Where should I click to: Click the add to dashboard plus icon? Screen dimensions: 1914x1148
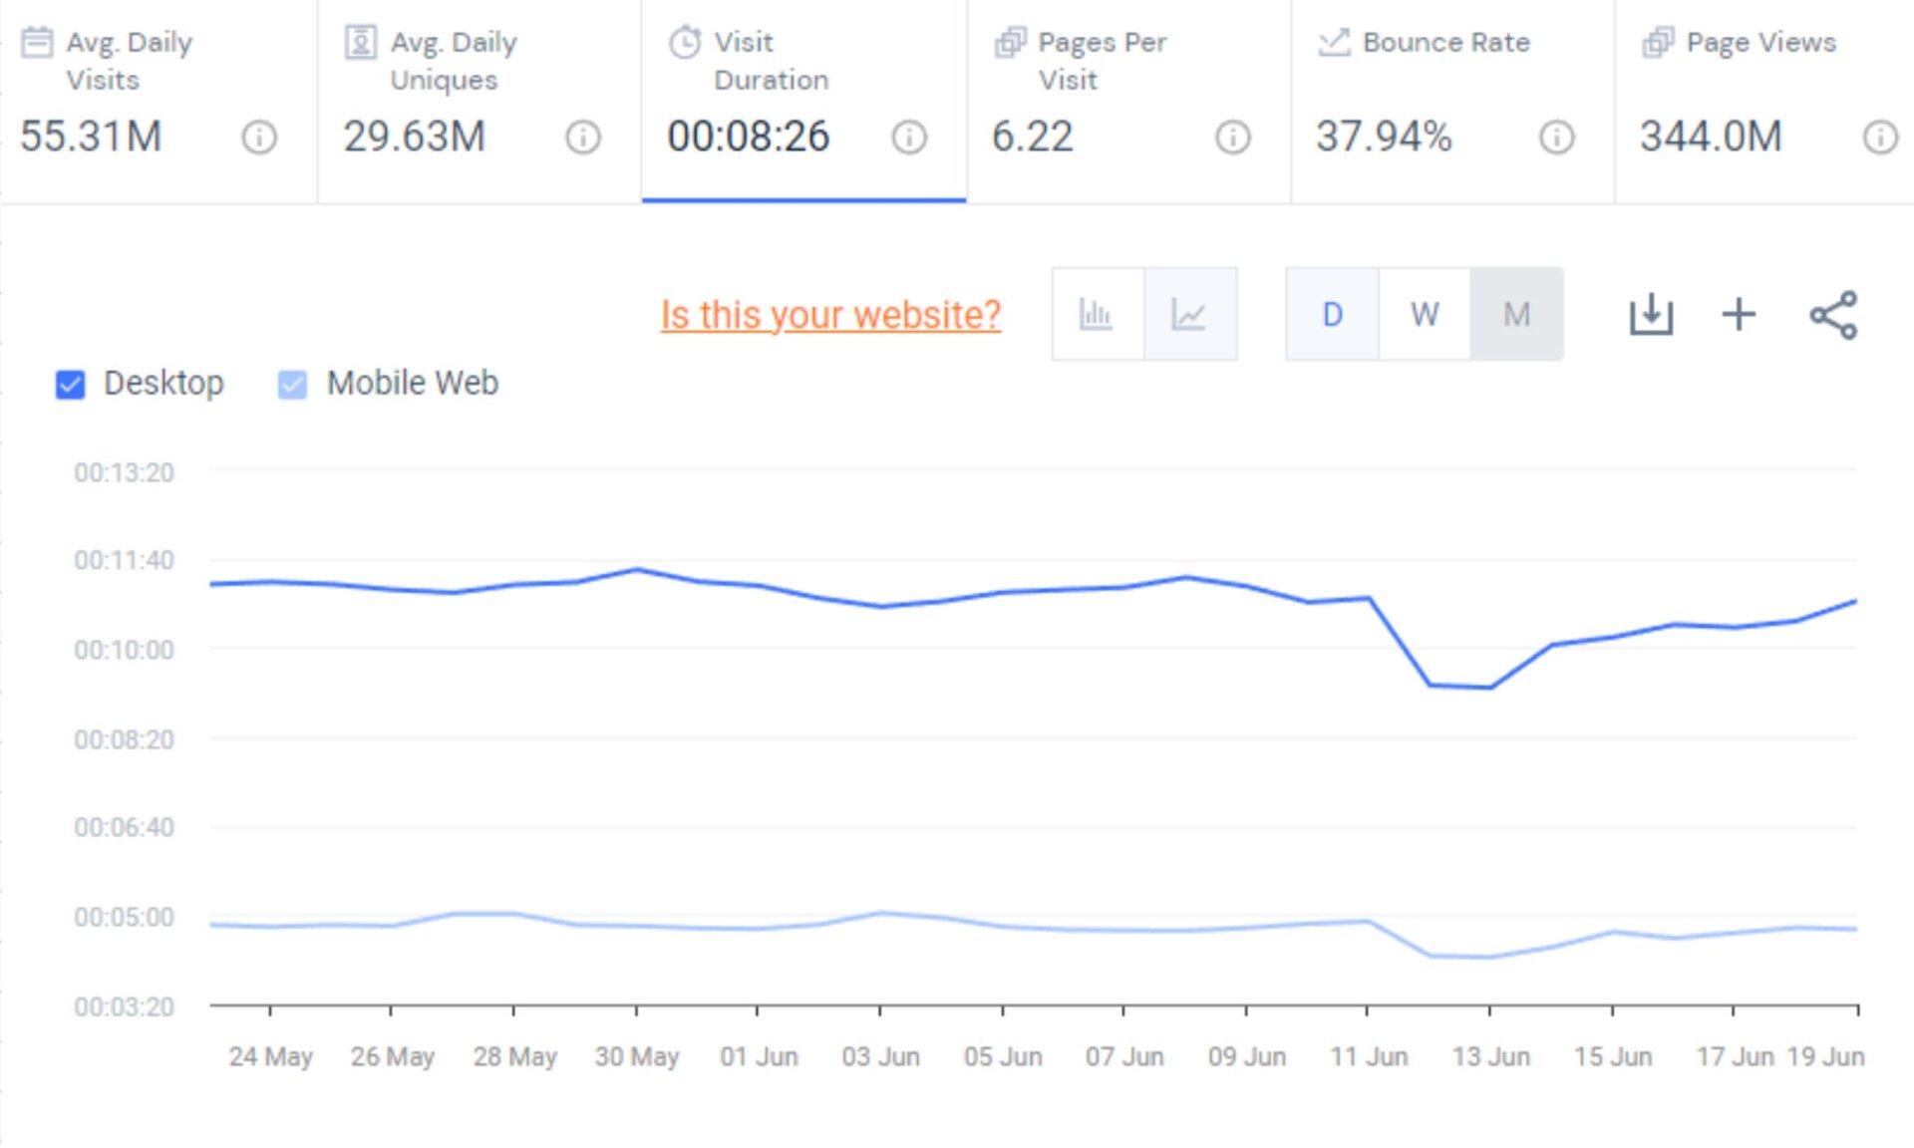pos(1739,313)
